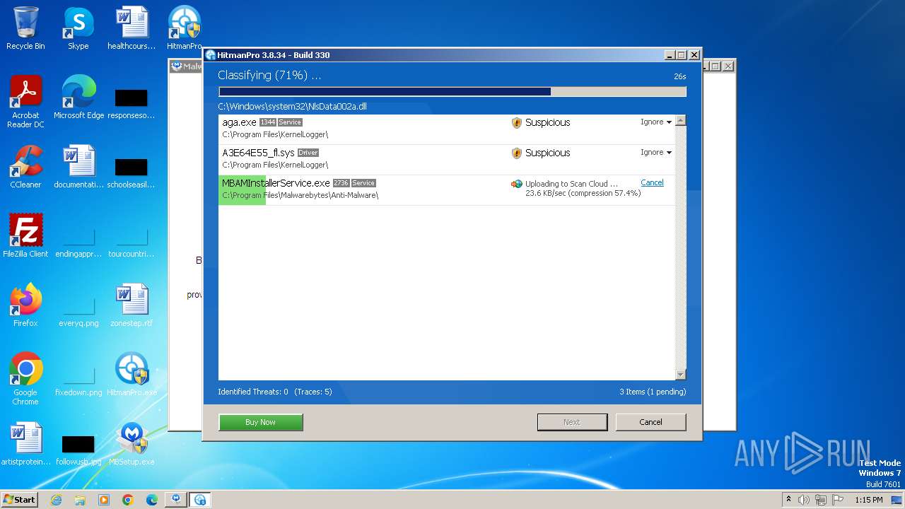The image size is (905, 509).
Task: Click the Driver tag on A3E64E55_fl.sys
Action: tap(308, 153)
